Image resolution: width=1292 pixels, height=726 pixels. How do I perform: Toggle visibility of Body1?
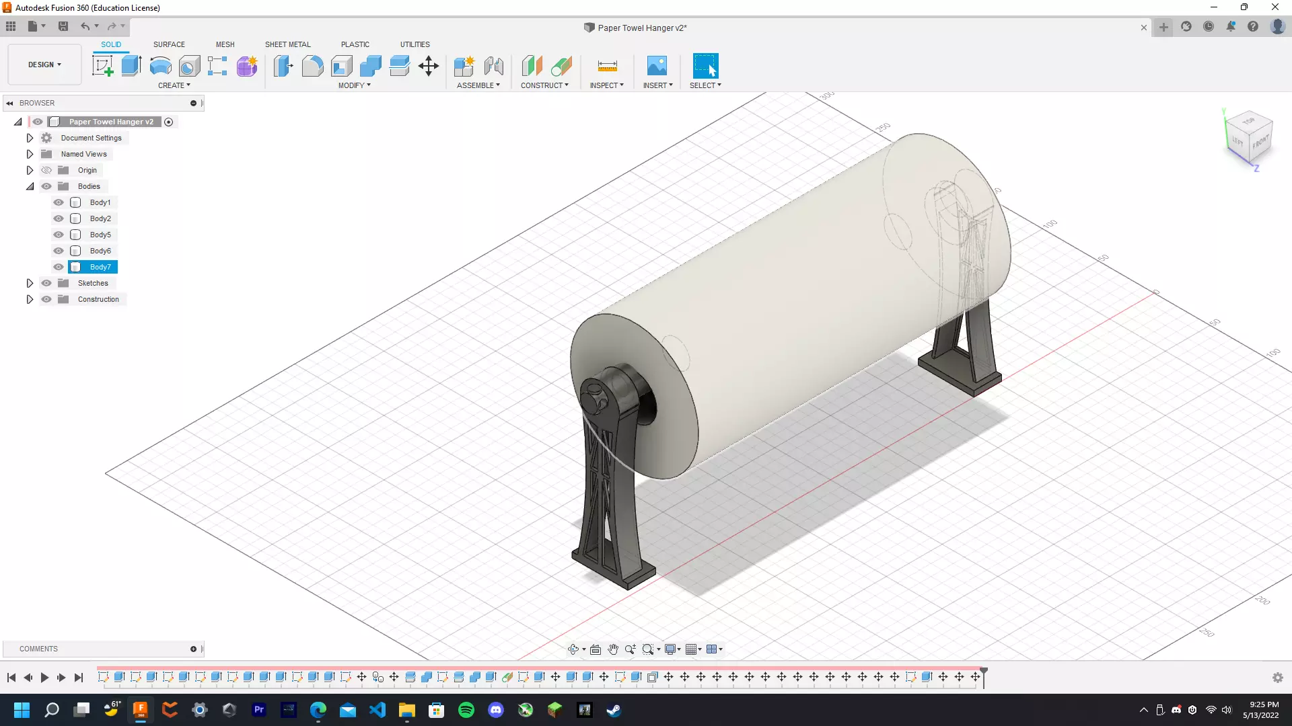tap(59, 202)
